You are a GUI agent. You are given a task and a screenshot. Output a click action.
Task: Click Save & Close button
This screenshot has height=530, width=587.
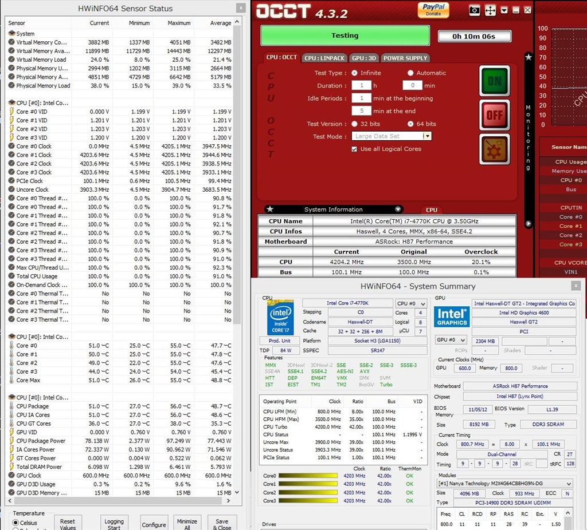tap(222, 523)
